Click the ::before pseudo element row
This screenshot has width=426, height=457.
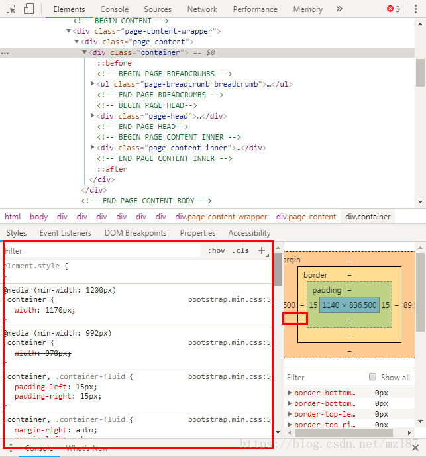115,63
